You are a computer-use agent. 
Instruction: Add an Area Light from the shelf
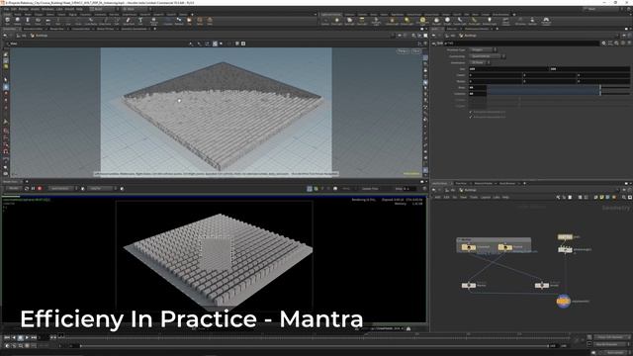pos(362,21)
